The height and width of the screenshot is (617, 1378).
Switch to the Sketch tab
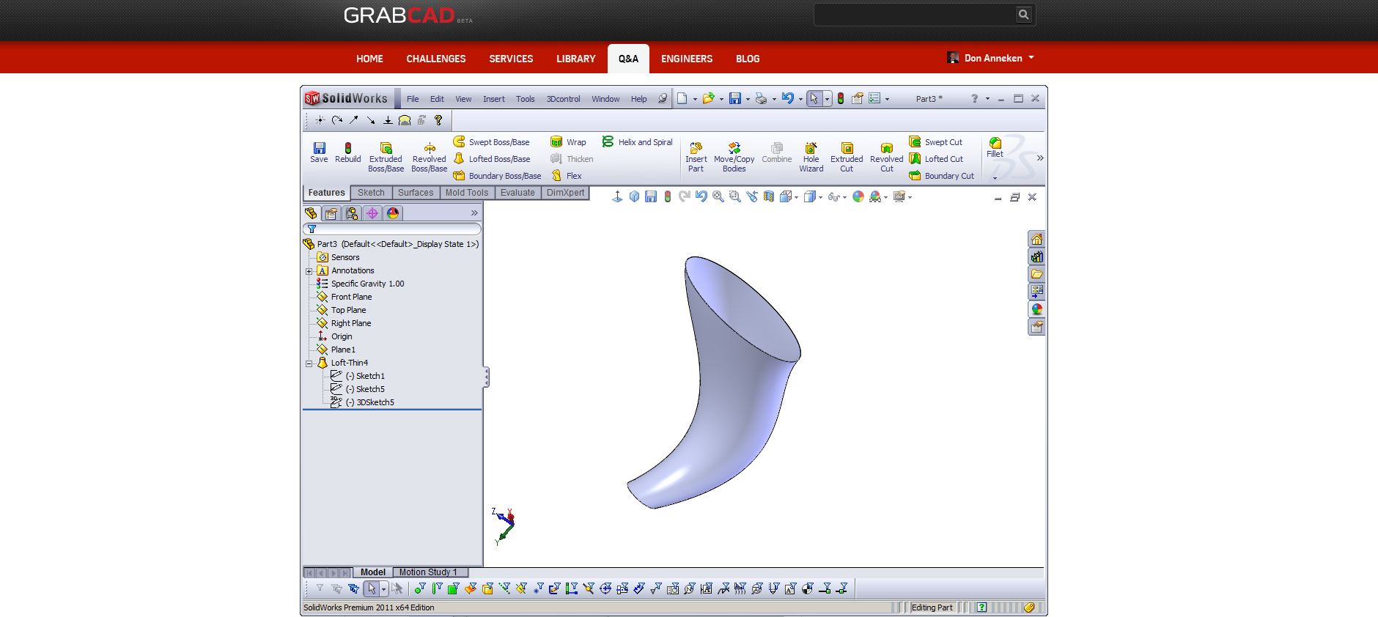point(371,193)
